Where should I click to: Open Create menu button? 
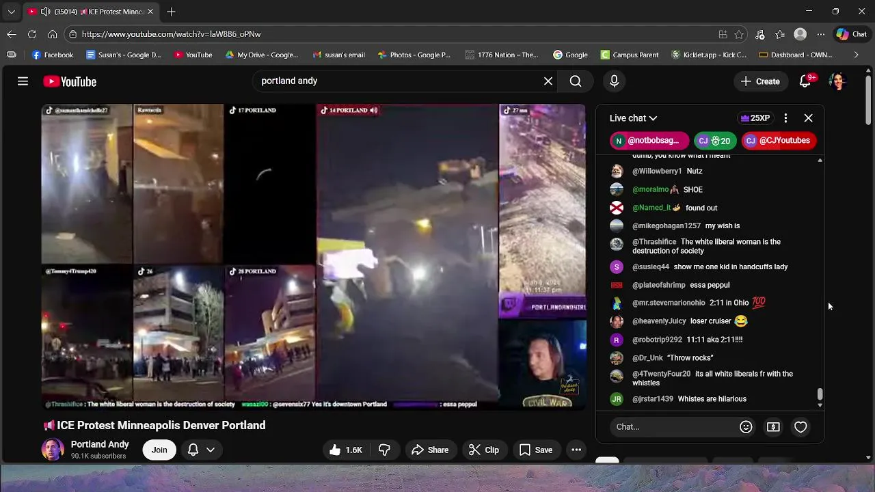[x=760, y=81]
